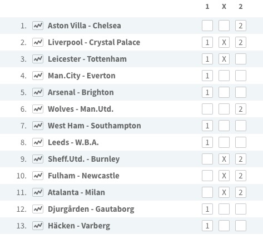Deselect 1 for Djurgården - Gautaborg

207,209
